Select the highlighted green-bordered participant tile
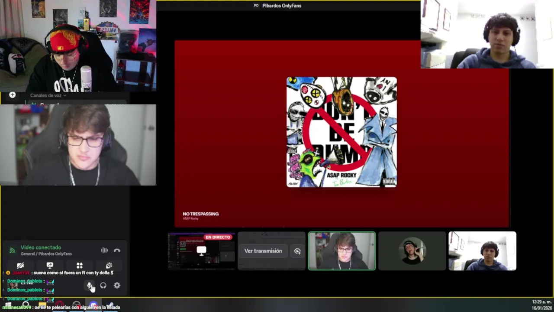The width and height of the screenshot is (554, 312). coord(342,251)
